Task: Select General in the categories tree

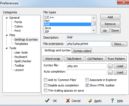Action: point(14,18)
